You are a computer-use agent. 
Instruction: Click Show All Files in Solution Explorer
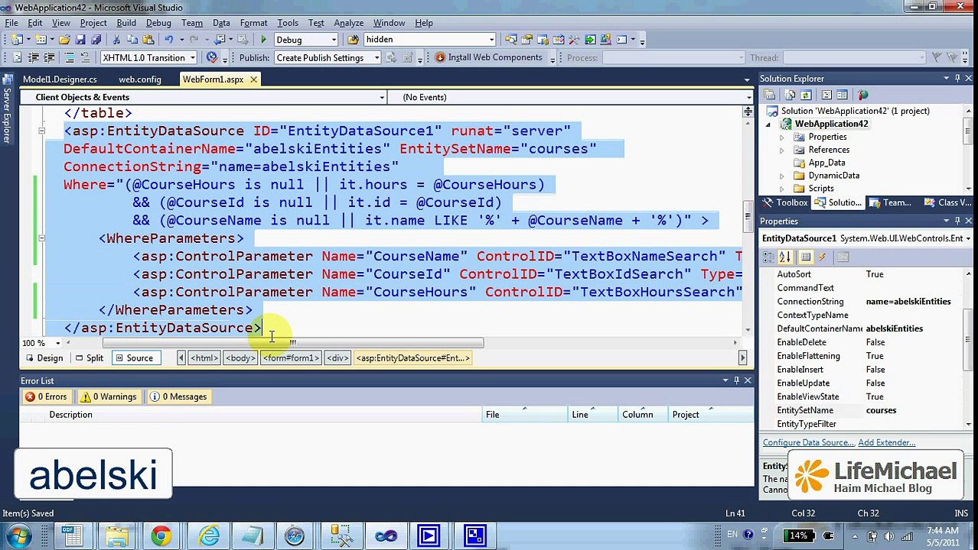pos(790,95)
